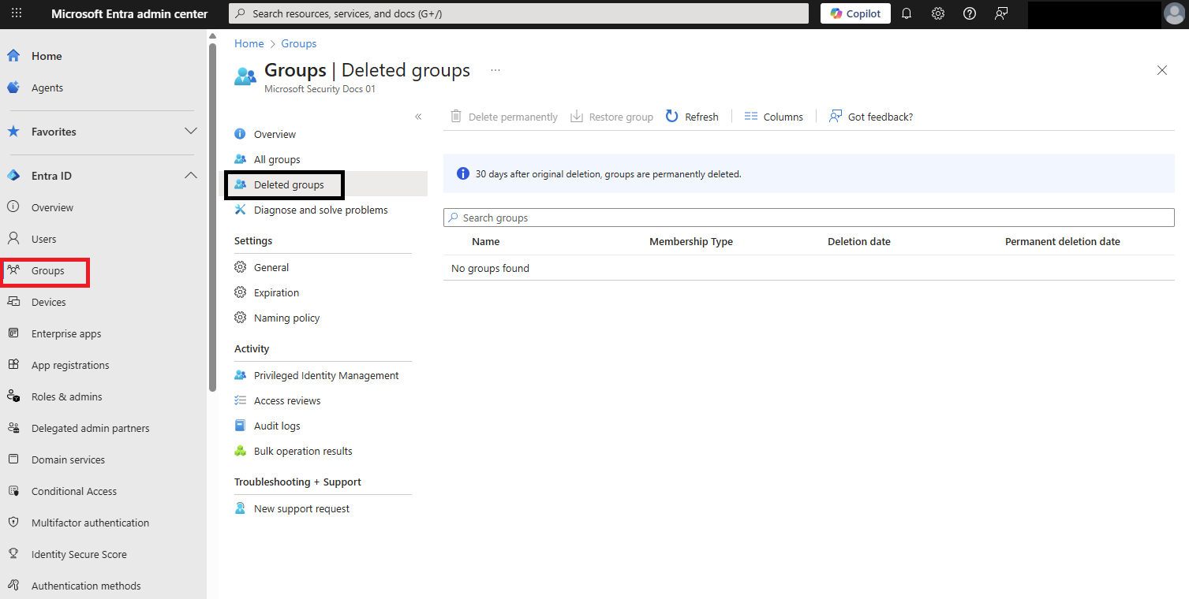Open Enterprise apps
Screen dimensions: 1189x599
(65, 333)
